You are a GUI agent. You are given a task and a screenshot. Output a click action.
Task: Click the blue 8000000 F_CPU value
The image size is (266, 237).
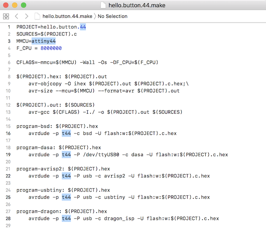[51, 48]
